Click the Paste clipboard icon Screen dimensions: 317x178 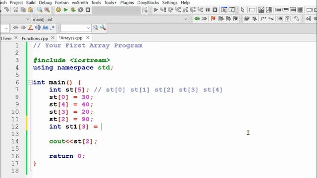[x=31, y=10]
